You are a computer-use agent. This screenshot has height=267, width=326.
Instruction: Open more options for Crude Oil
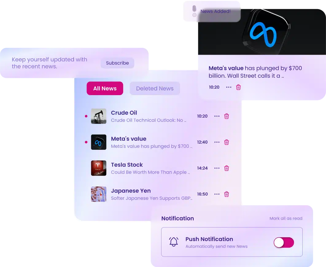(x=217, y=116)
